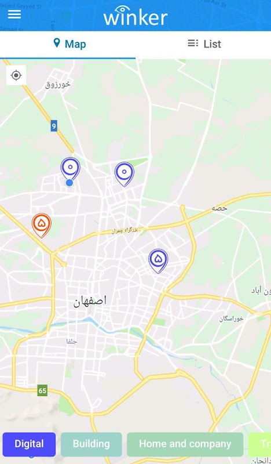Click the blue current location dot
The image size is (271, 464).
point(69,183)
